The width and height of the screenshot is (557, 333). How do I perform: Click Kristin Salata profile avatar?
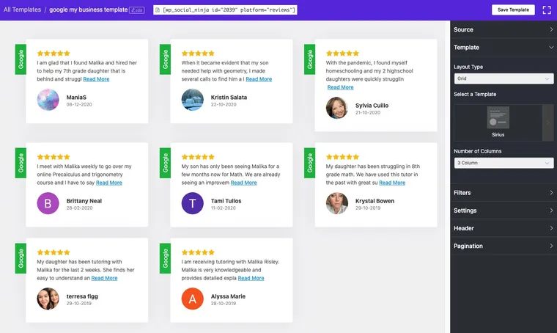click(x=193, y=100)
